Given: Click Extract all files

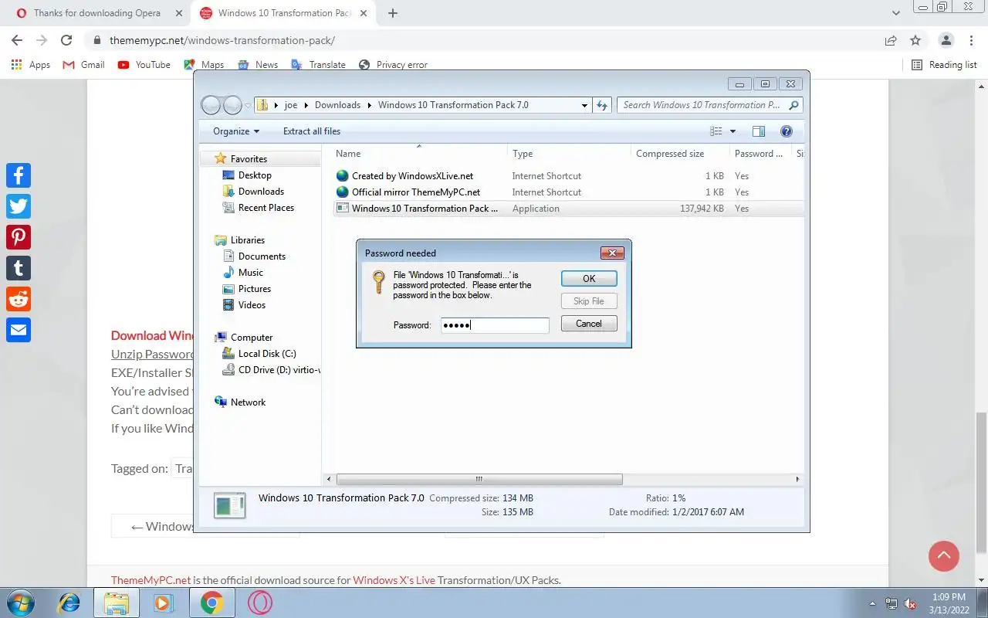Looking at the screenshot, I should pyautogui.click(x=312, y=131).
